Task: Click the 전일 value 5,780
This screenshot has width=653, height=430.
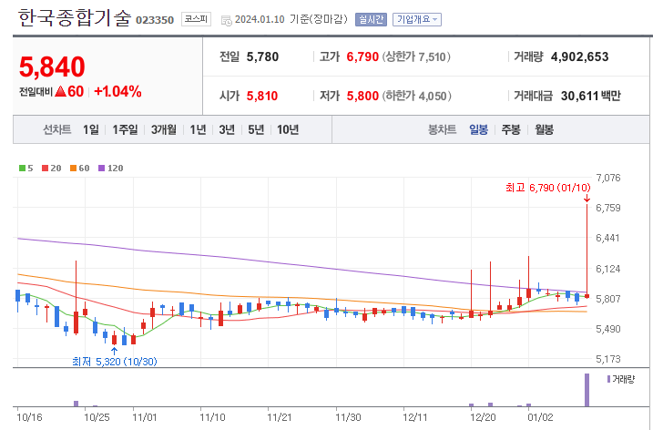Action: click(x=263, y=56)
